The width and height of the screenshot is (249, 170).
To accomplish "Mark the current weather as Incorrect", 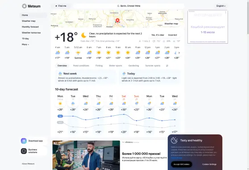I will tap(172, 35).
